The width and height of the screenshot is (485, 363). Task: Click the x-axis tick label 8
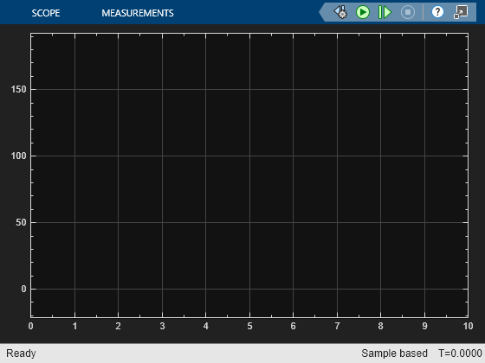381,327
